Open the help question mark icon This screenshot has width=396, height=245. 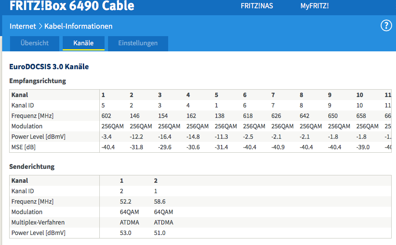386,26
